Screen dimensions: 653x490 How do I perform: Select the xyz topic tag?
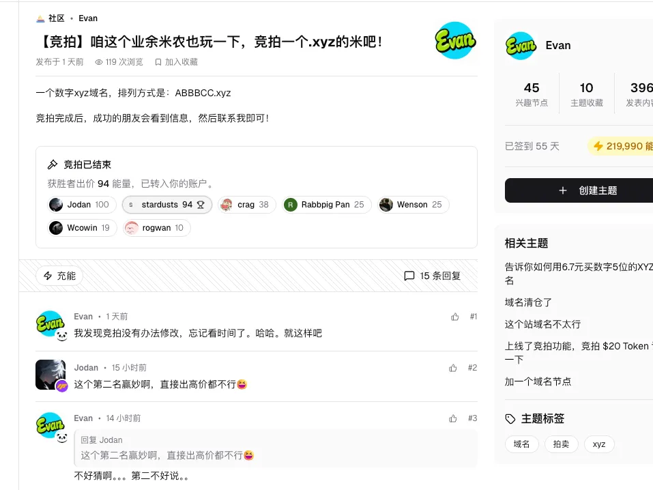pos(599,444)
